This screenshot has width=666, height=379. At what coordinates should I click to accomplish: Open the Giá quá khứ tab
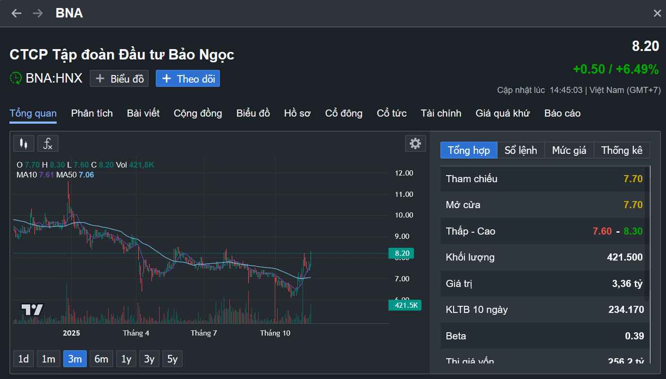point(503,113)
